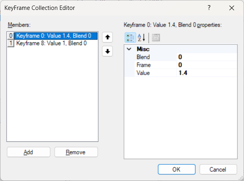Viewport: 244px width, 181px height.
Task: Confirm changes with OK button
Action: coord(177,170)
